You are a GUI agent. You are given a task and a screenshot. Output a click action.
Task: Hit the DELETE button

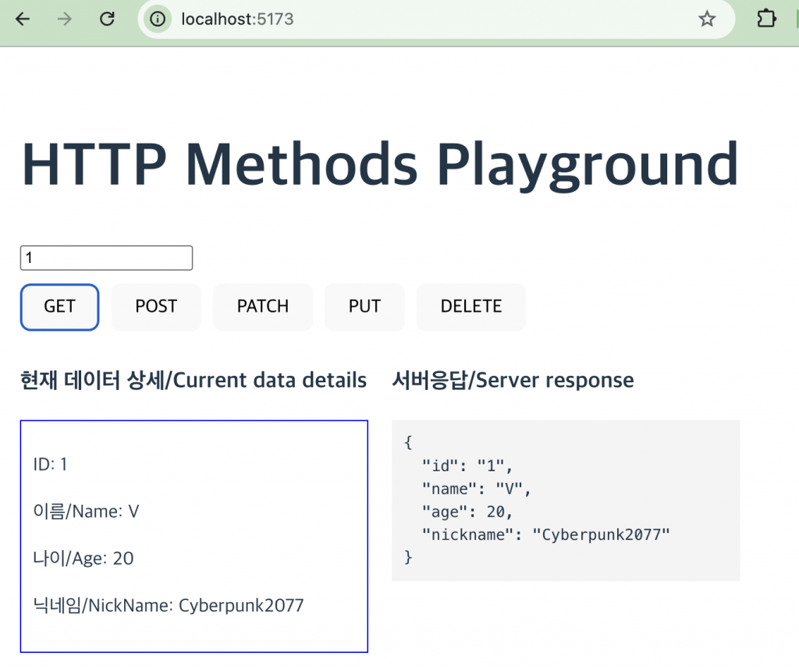pyautogui.click(x=471, y=307)
